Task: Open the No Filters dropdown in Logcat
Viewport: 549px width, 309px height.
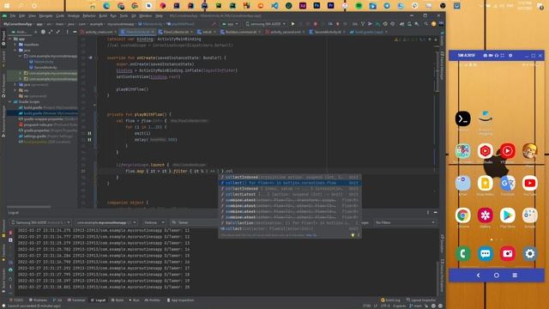Action: 405,222
